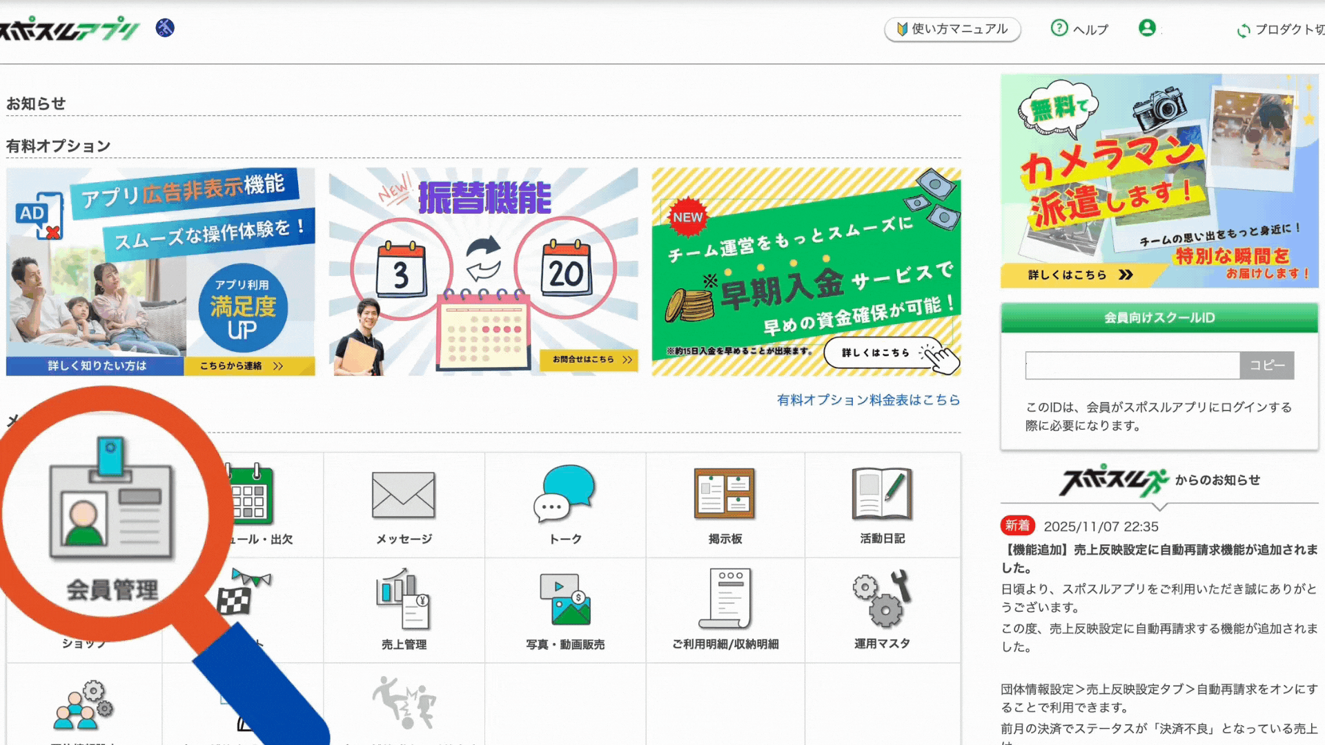Click the 掲示板 bulletin board icon
1325x745 pixels.
(725, 493)
